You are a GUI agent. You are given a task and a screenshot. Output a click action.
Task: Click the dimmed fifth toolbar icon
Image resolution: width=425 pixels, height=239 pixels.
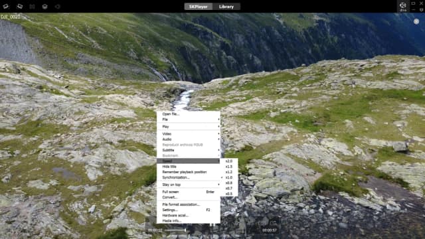coord(58,7)
